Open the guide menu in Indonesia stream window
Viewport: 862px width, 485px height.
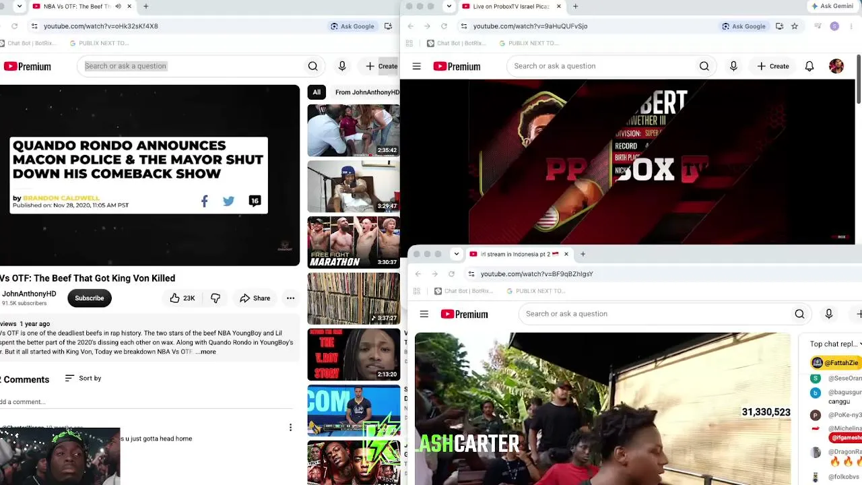pos(424,314)
